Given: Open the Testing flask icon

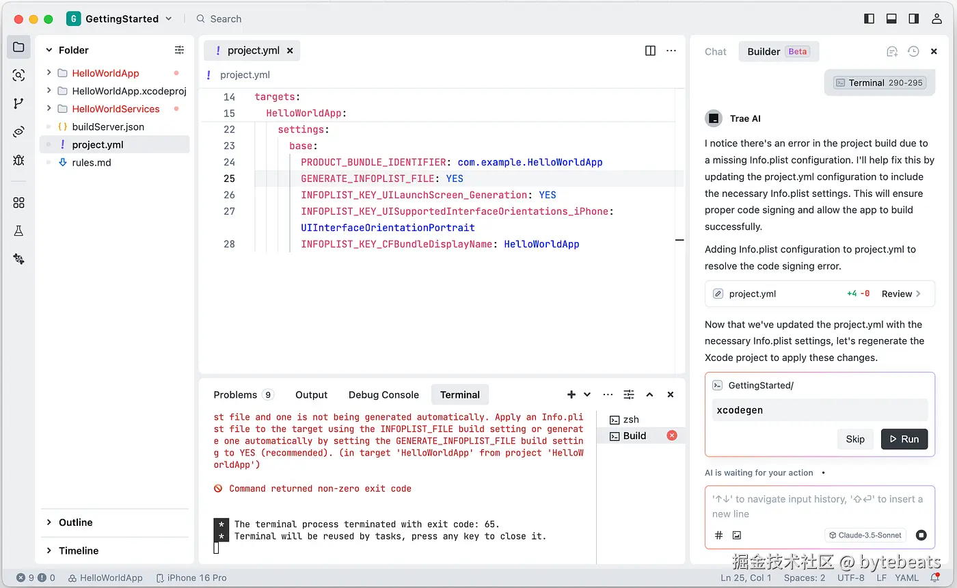Looking at the screenshot, I should coord(18,231).
